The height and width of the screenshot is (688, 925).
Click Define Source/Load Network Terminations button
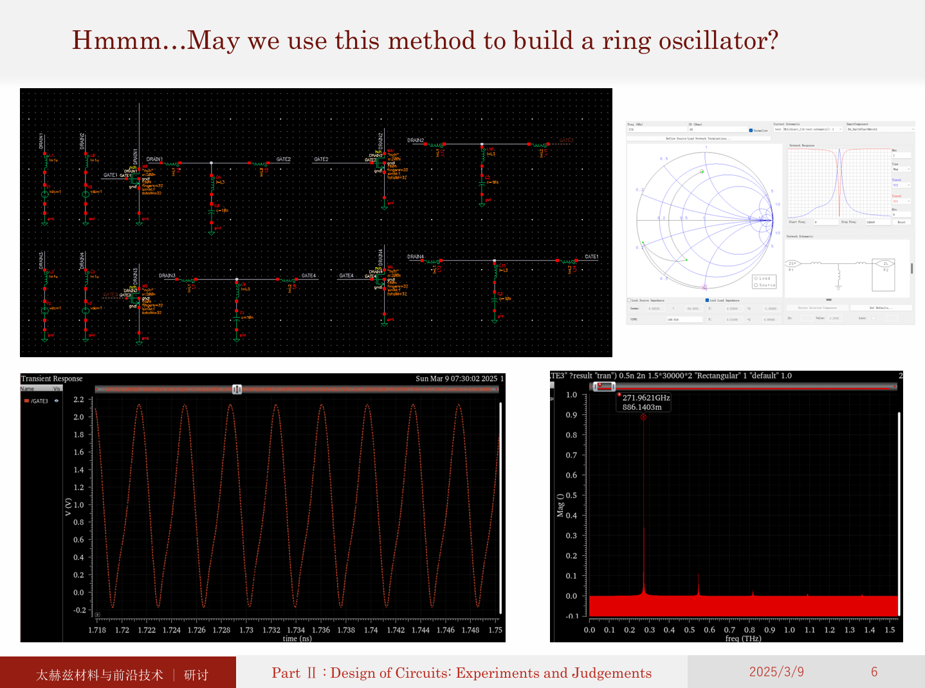[698, 138]
